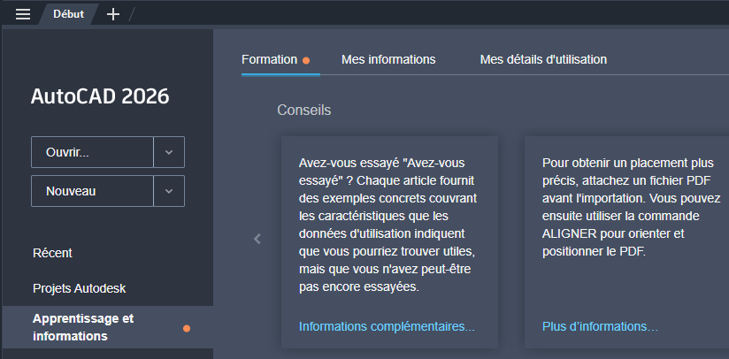
Task: Click the PDF placement tip card text
Action: [x=631, y=207]
